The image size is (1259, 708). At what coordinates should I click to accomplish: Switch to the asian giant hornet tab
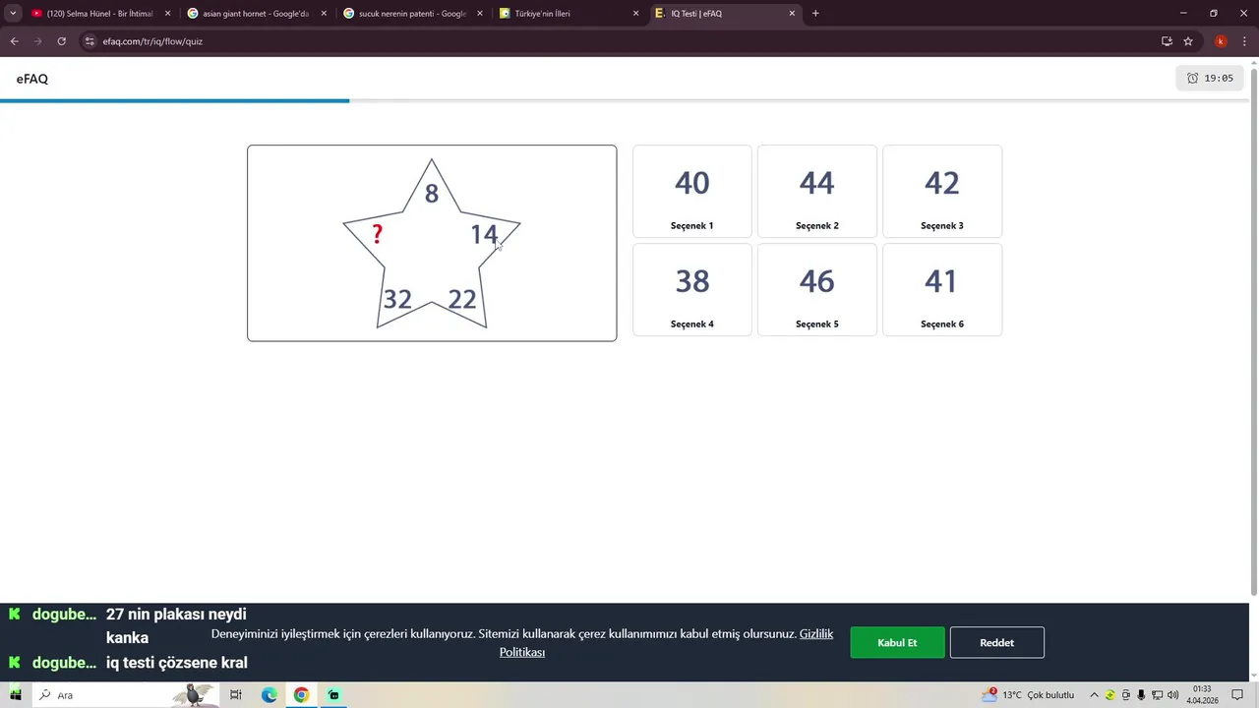point(256,14)
